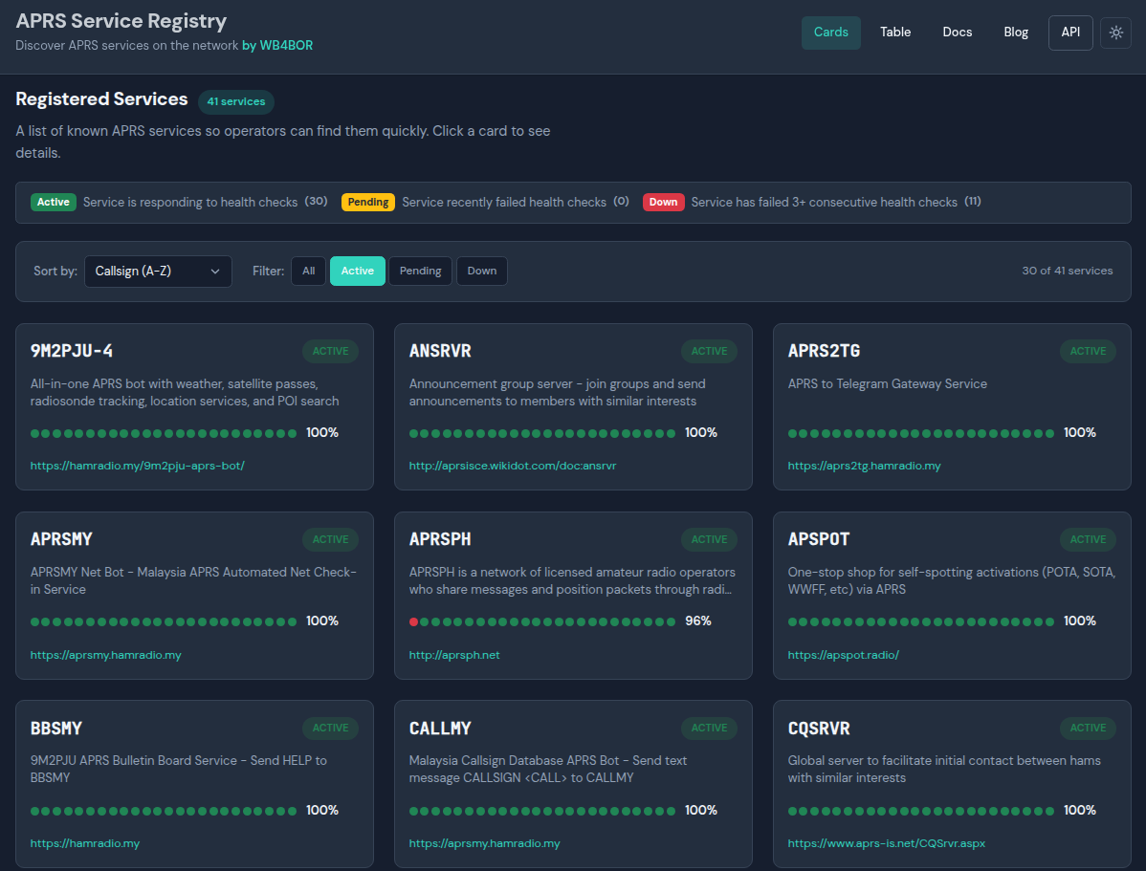The width and height of the screenshot is (1146, 871).
Task: Click the 9M2PJU-4 health-check dot bar
Action: (164, 433)
